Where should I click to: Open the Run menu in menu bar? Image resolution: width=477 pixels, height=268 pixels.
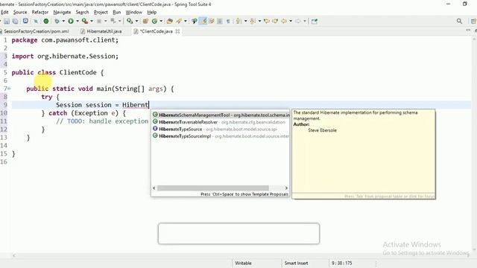[117, 12]
